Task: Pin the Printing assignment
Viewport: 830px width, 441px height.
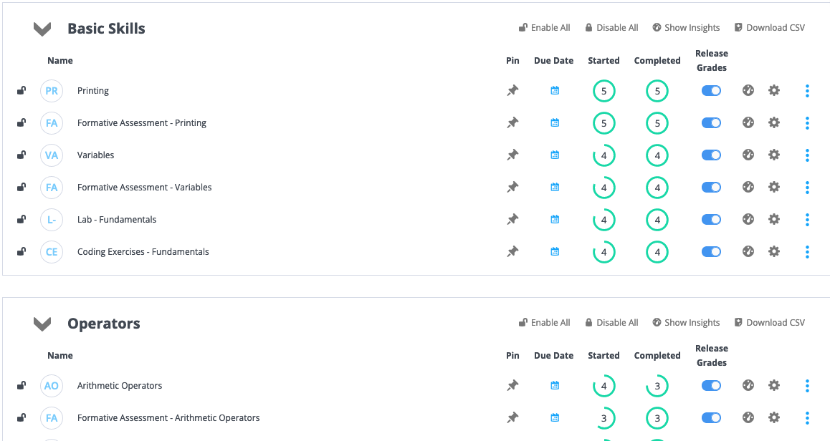Action: tap(512, 91)
